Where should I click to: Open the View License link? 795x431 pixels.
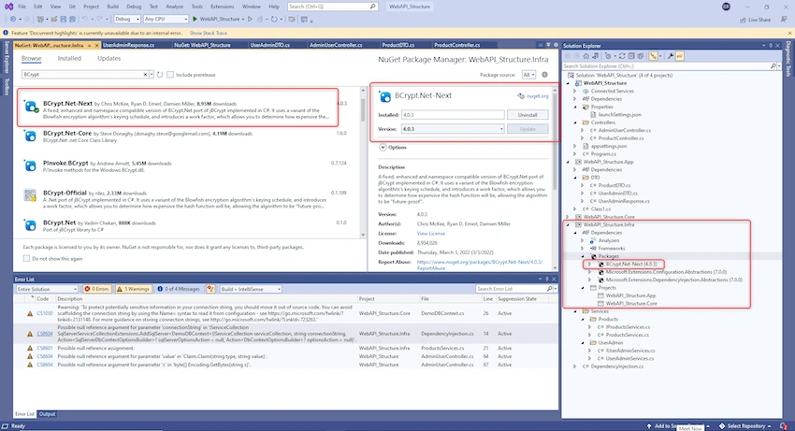click(x=431, y=234)
